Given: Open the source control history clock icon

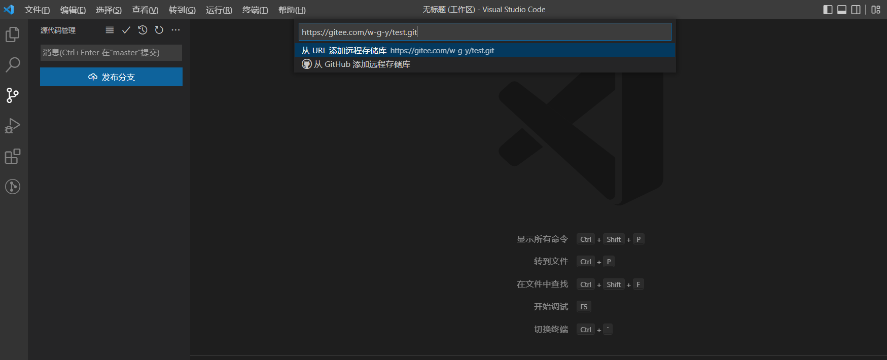Looking at the screenshot, I should coord(143,30).
